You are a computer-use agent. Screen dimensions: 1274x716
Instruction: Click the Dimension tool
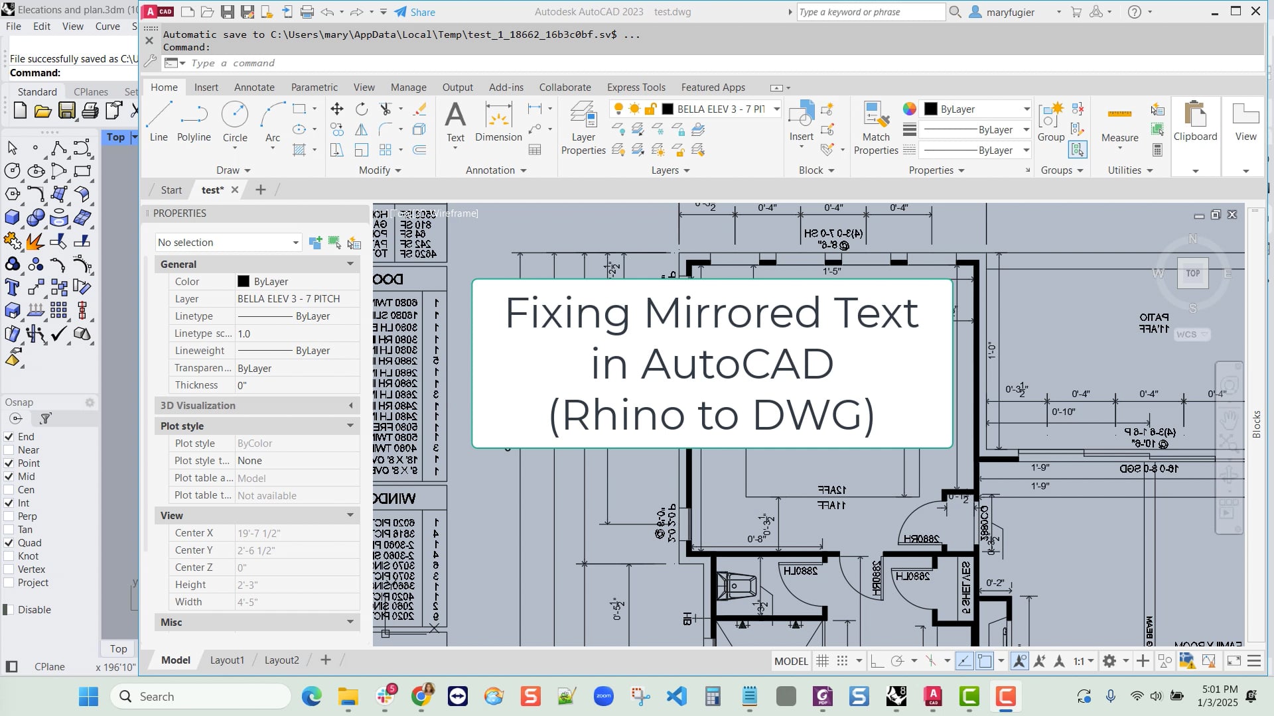[498, 122]
